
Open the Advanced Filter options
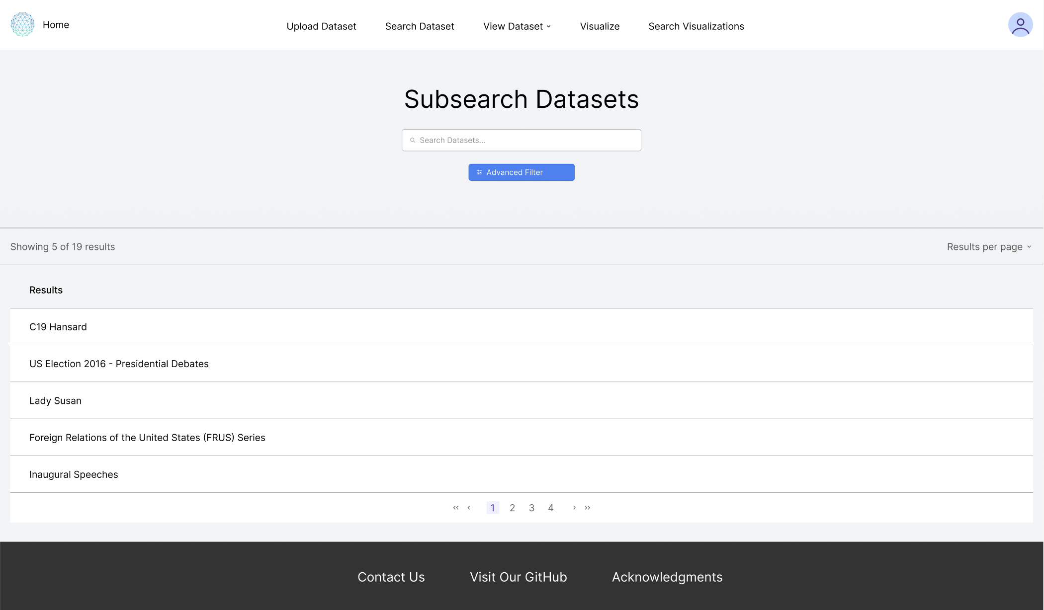pos(521,172)
